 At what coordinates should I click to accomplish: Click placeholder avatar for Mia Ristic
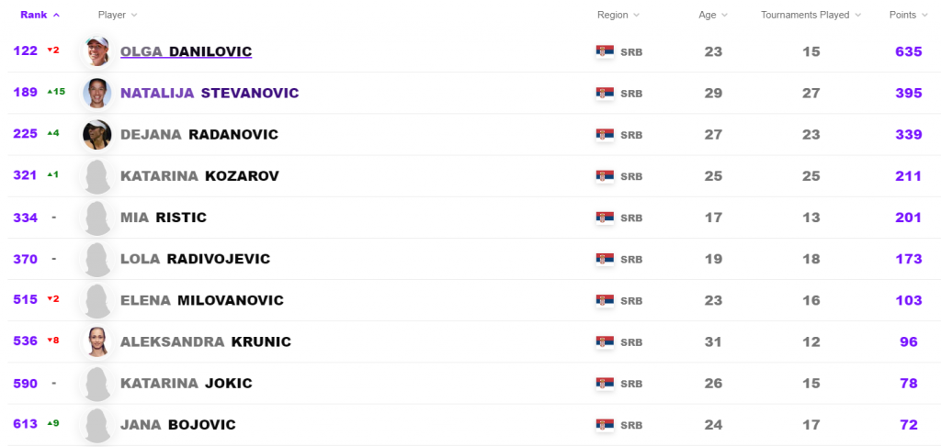97,218
